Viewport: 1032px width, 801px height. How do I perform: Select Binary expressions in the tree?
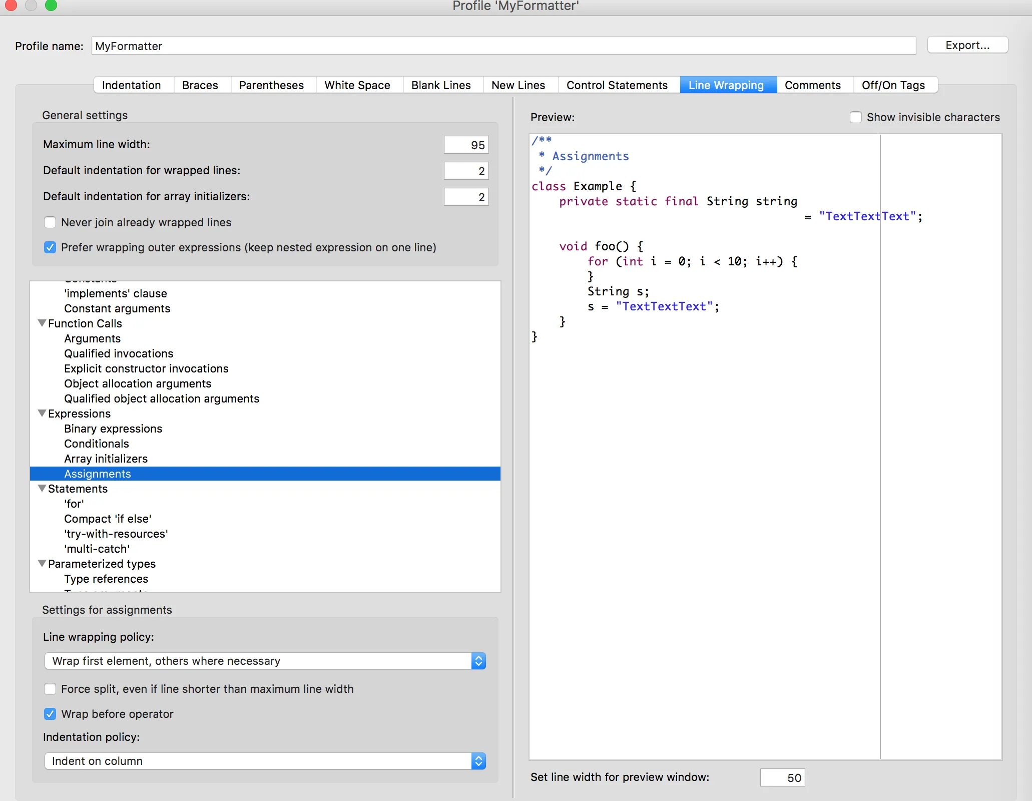pos(113,429)
